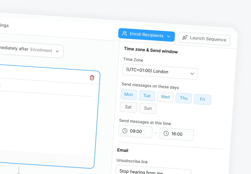Click the Stop hearing from me field
This screenshot has width=251, height=174.
coord(153,170)
